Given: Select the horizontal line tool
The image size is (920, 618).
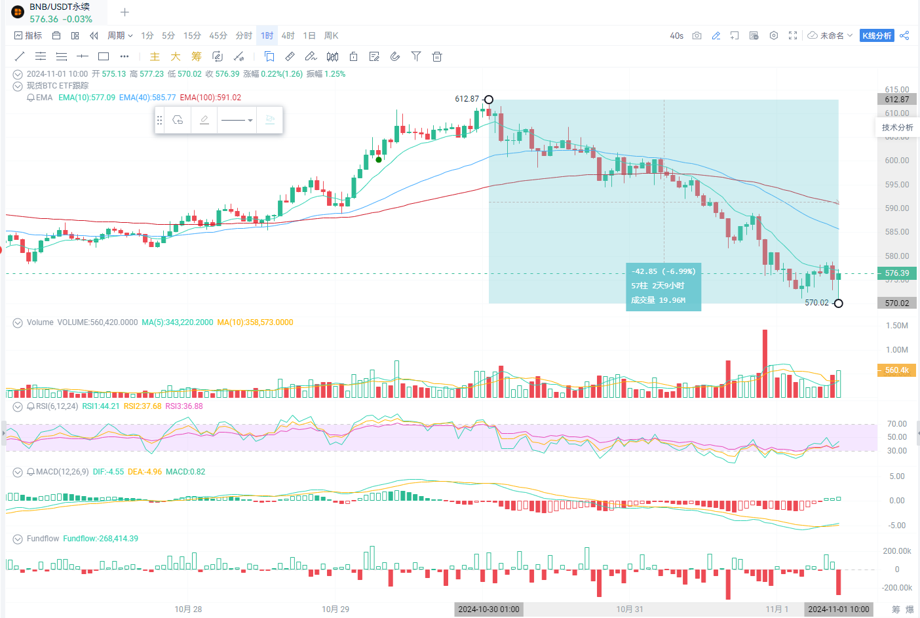Looking at the screenshot, I should point(83,56).
